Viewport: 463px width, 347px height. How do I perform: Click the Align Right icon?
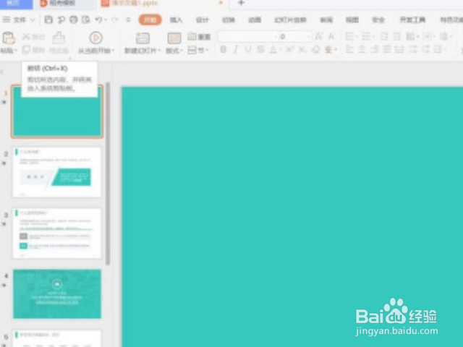click(375, 49)
